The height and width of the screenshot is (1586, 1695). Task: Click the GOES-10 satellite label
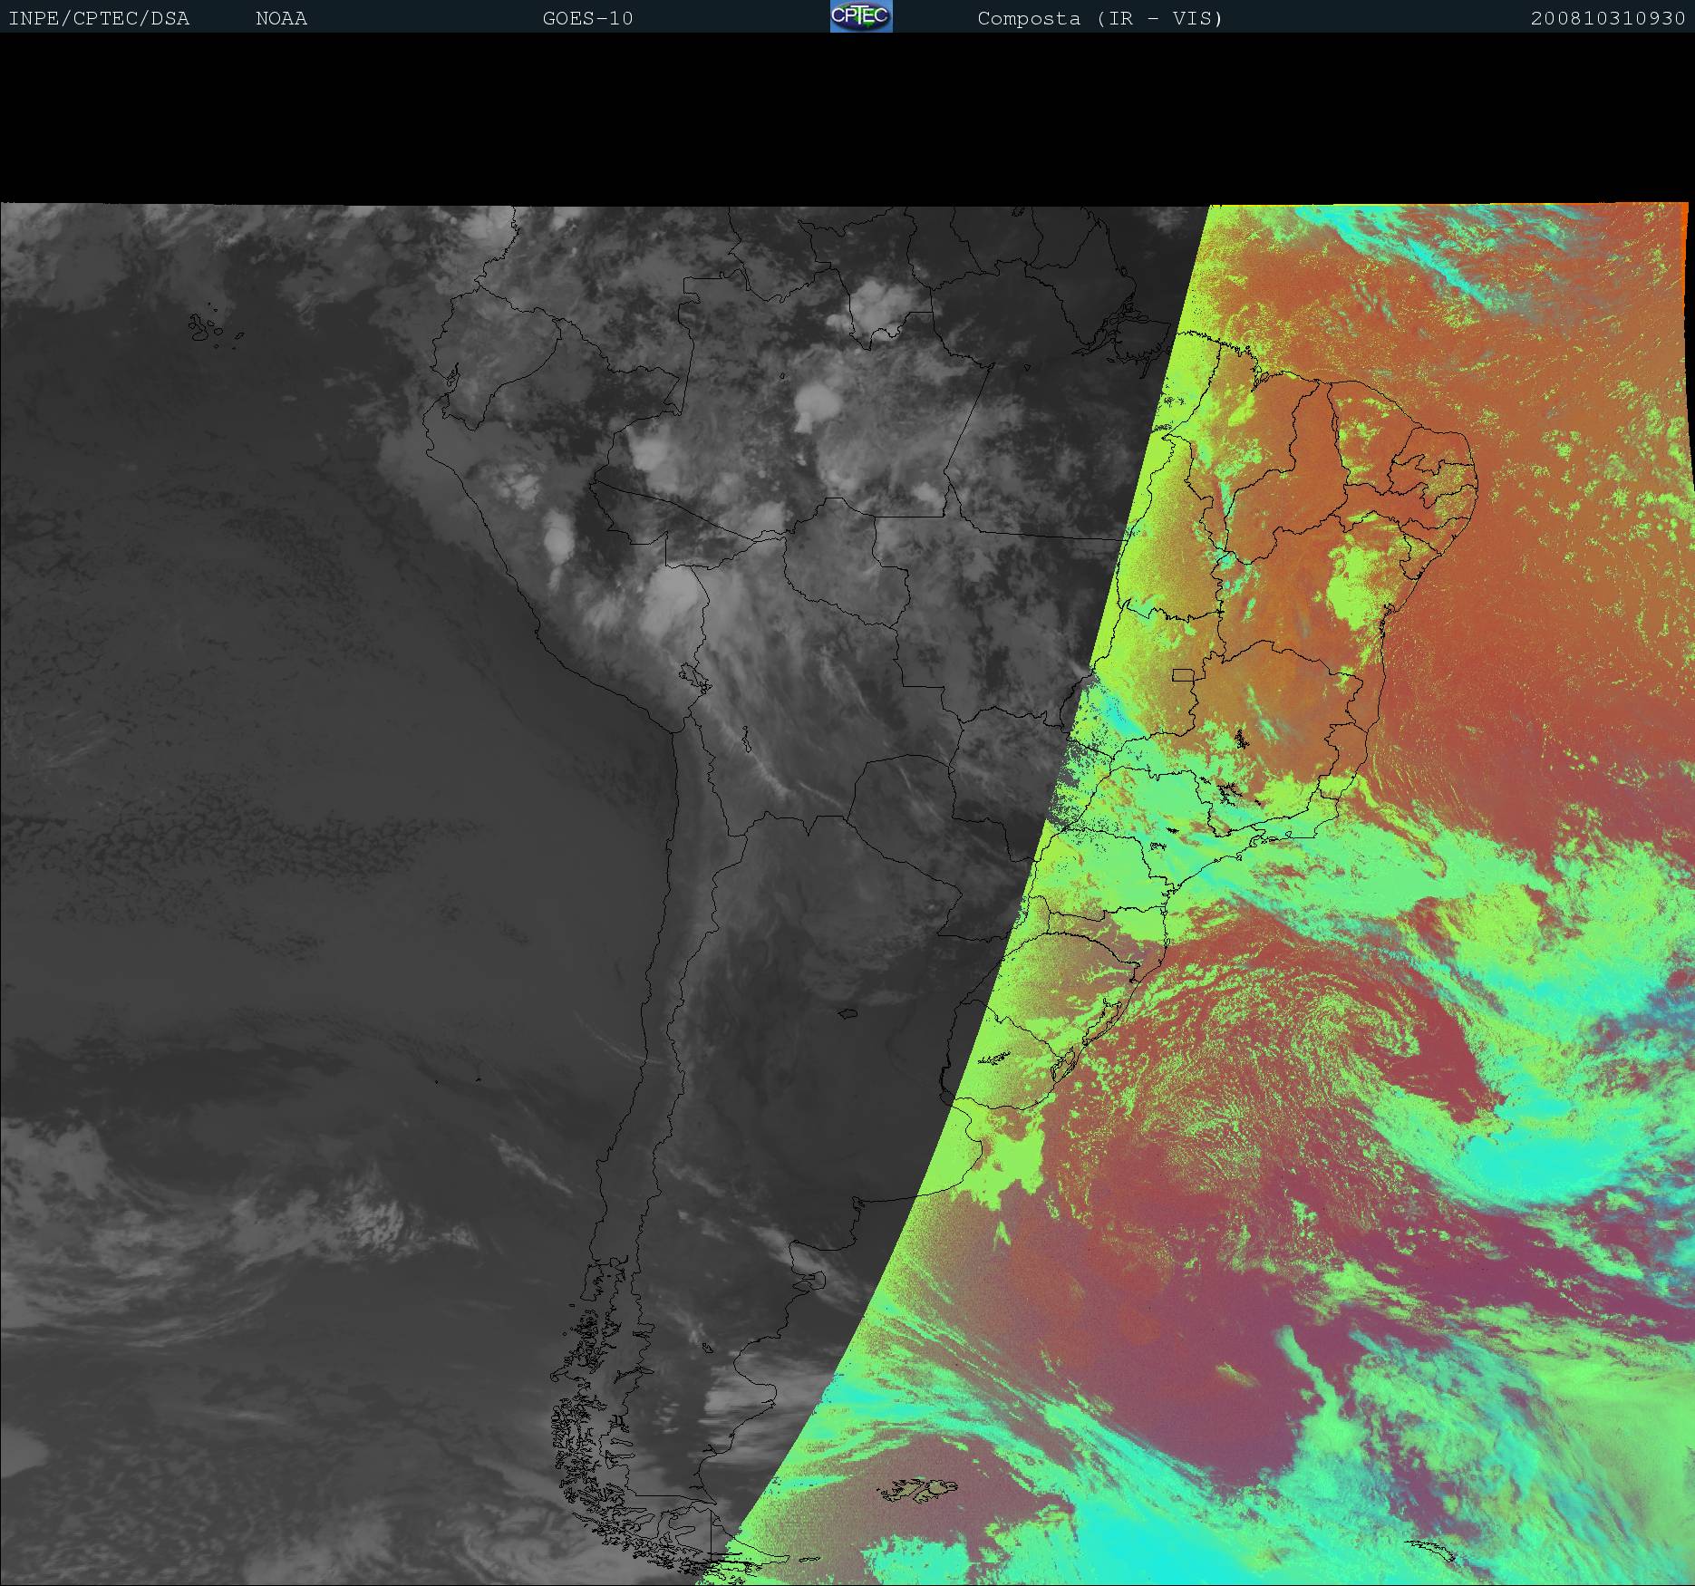tap(587, 18)
